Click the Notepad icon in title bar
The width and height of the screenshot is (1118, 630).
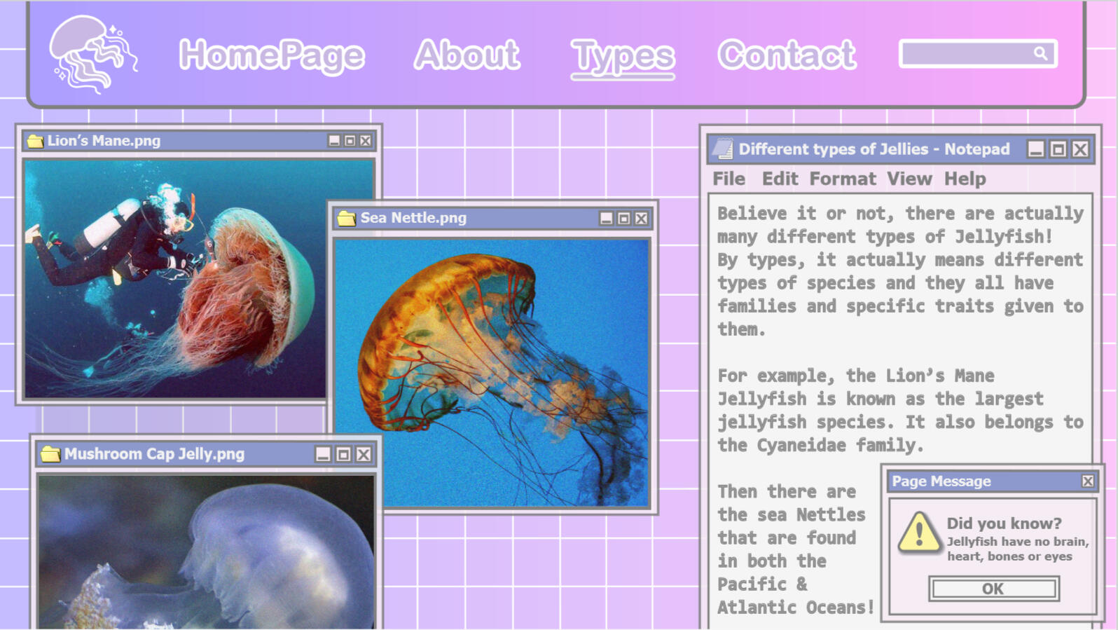tap(722, 149)
